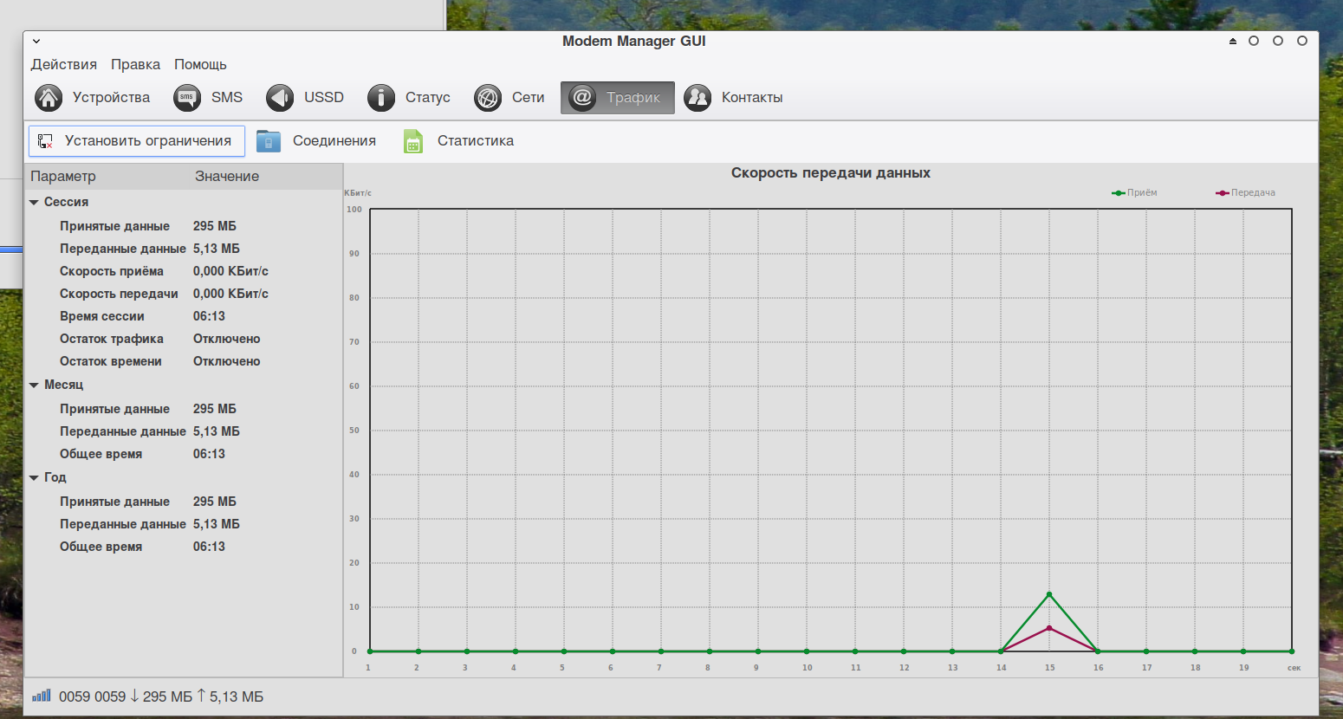Image resolution: width=1343 pixels, height=719 pixels.
Task: Collapse the Год group
Action: pyautogui.click(x=35, y=477)
